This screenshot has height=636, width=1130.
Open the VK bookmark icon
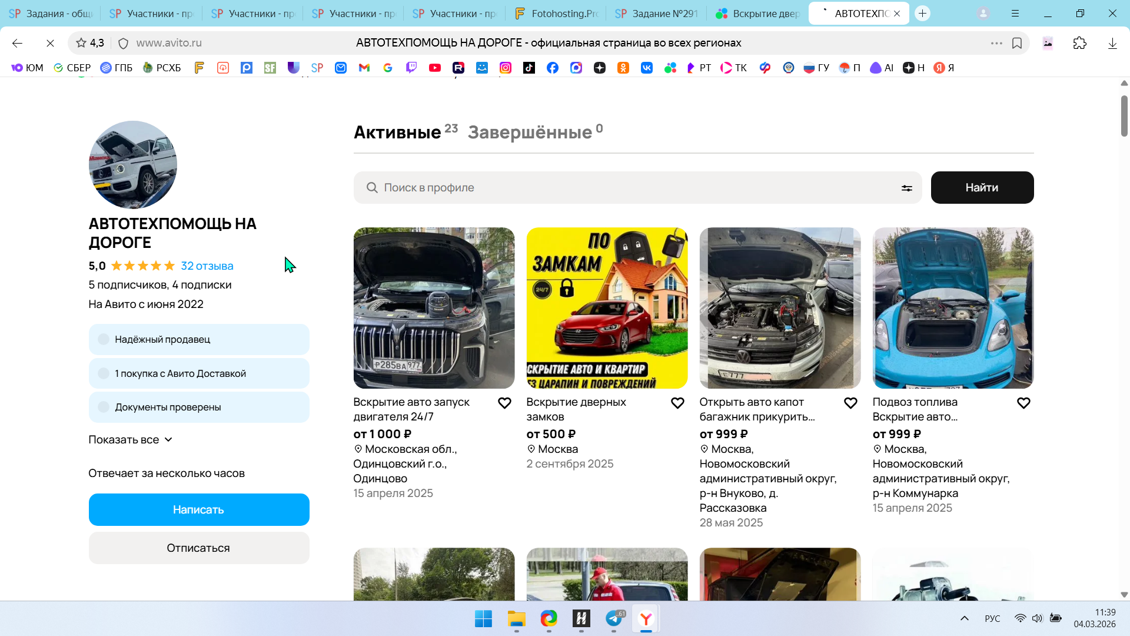646,68
